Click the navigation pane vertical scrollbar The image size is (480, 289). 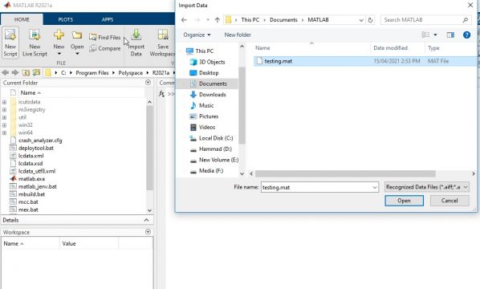pyautogui.click(x=242, y=106)
